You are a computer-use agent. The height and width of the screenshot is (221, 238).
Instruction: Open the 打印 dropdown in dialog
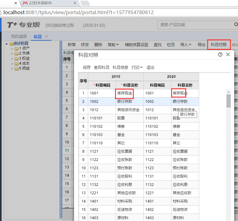pos(137,67)
